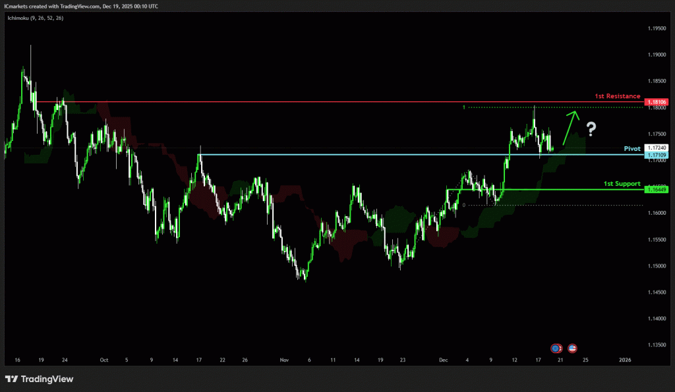Click the red resistance horizontal line
The height and width of the screenshot is (392, 675).
pyautogui.click(x=330, y=102)
